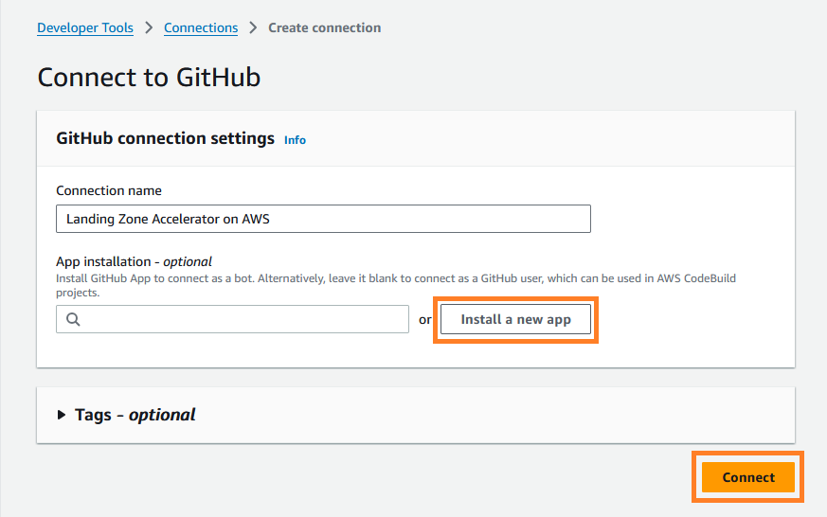This screenshot has height=517, width=827.
Task: Click the 'Create connection' breadcrumb text
Action: tap(324, 27)
